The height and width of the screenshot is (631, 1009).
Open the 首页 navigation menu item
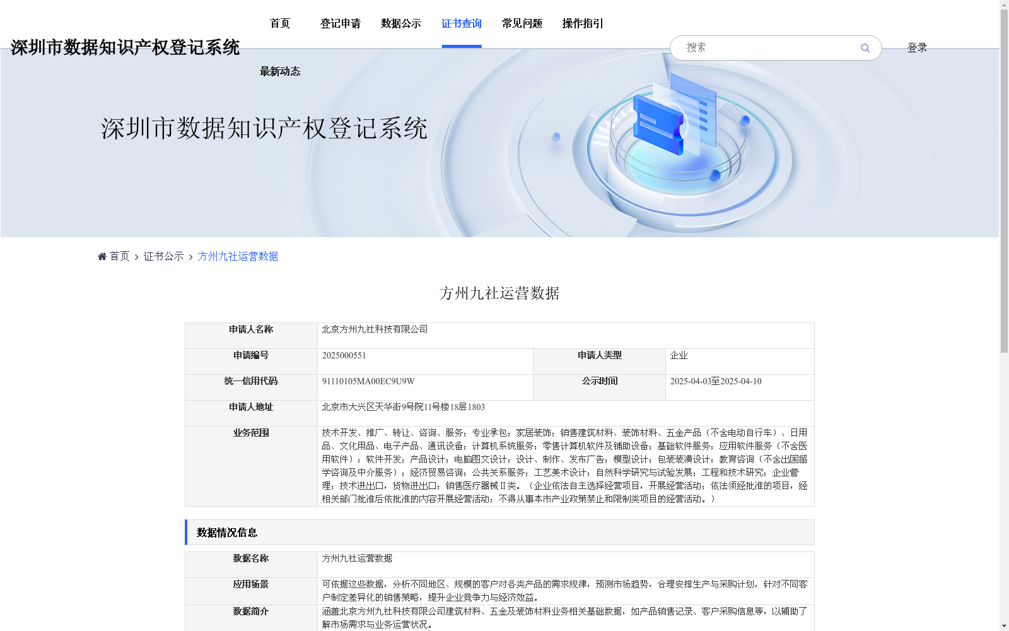point(280,23)
